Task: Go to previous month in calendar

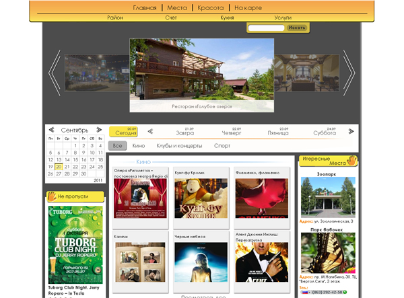Action: [x=52, y=130]
